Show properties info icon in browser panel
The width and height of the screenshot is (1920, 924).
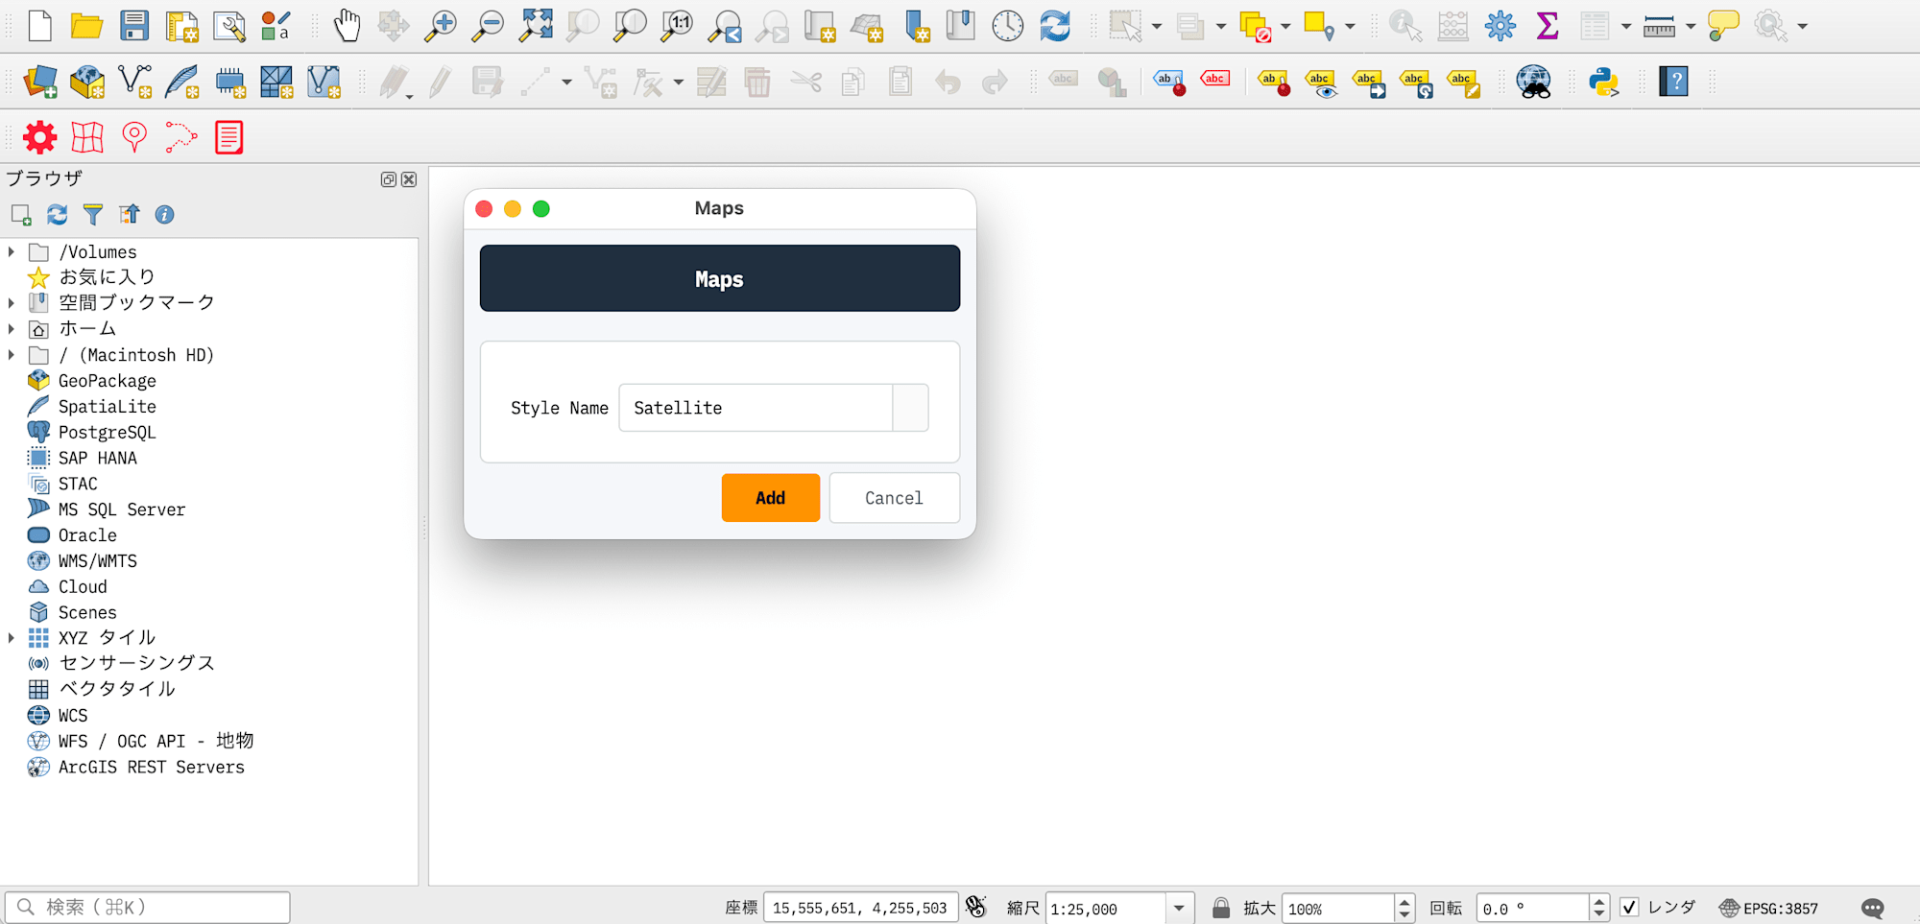pyautogui.click(x=165, y=215)
